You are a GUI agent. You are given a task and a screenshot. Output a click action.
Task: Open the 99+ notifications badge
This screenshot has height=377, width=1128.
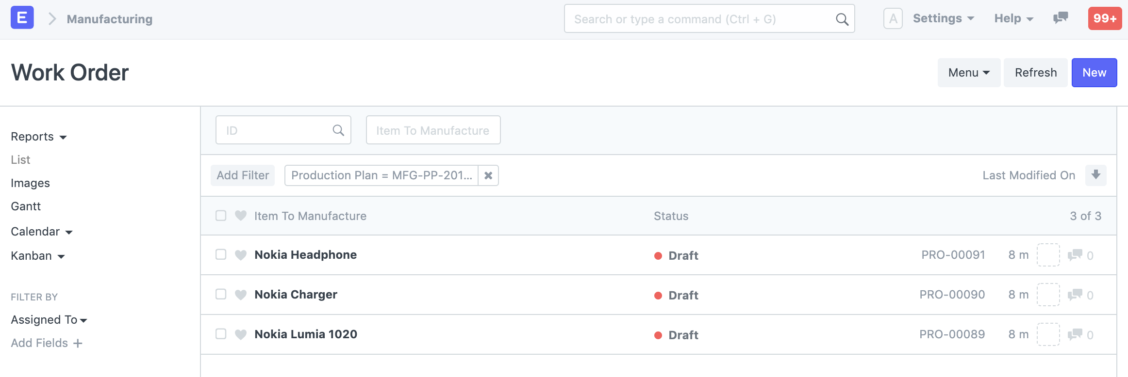pyautogui.click(x=1105, y=18)
